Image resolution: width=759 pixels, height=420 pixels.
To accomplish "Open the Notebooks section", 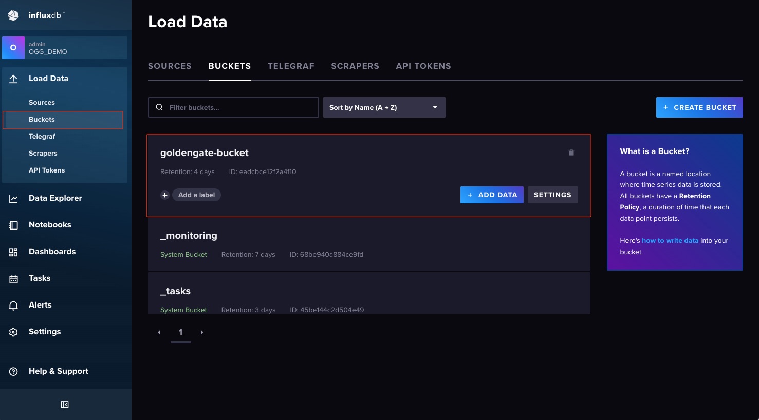I will [50, 225].
